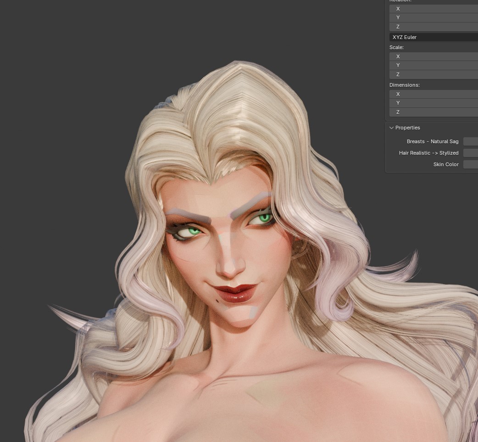The height and width of the screenshot is (442, 478).
Task: Click the Skin Color property slider
Action: (470, 164)
